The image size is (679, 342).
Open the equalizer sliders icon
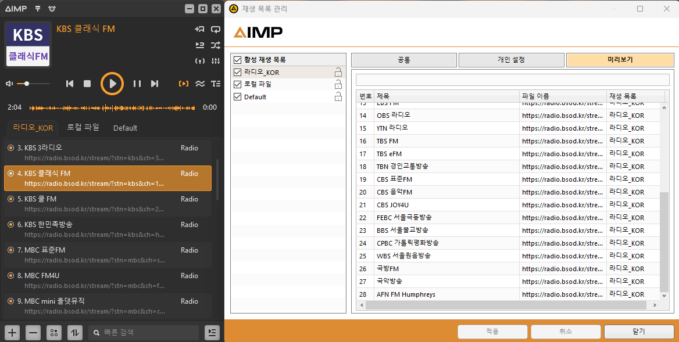[215, 61]
